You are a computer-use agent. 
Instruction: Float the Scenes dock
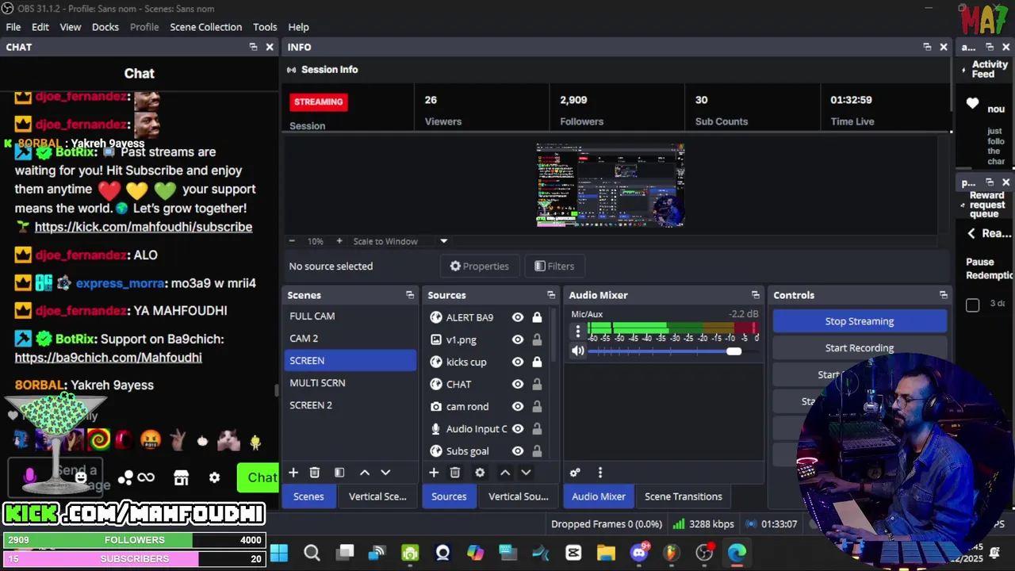pos(410,295)
